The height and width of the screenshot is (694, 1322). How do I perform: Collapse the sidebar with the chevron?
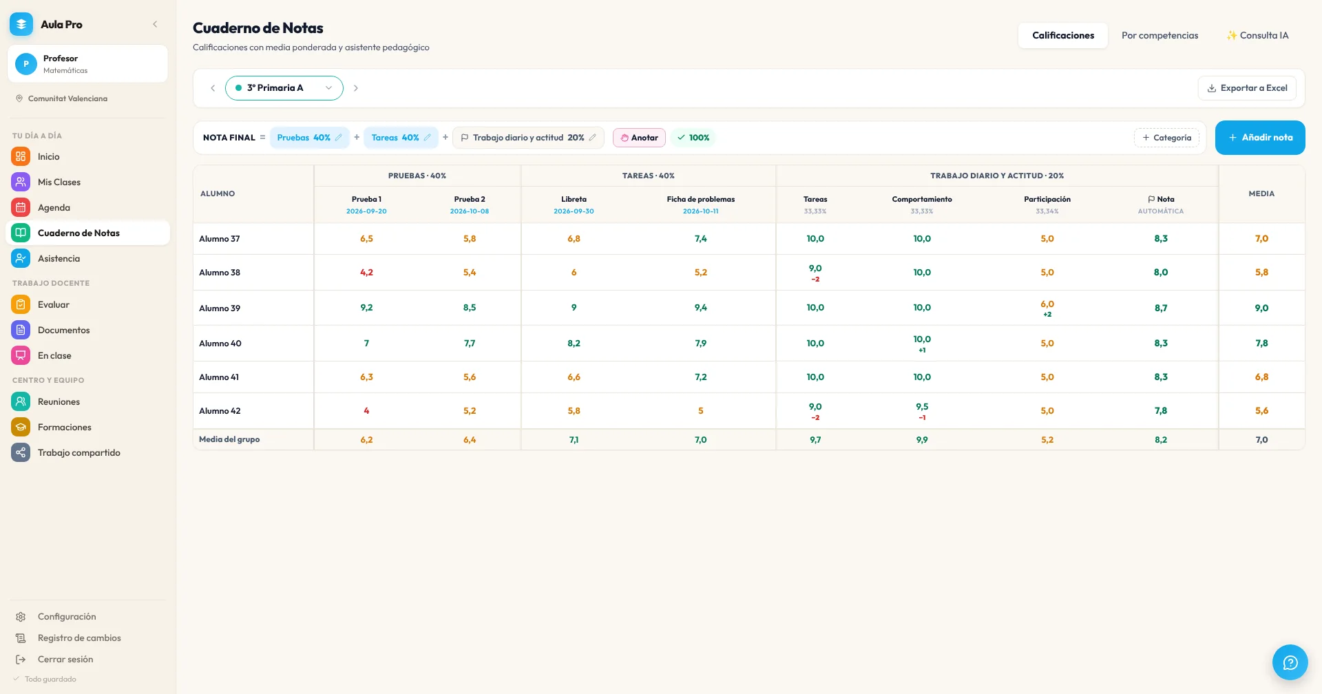[155, 24]
